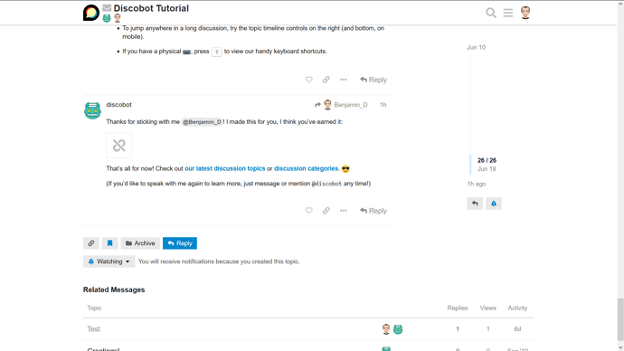Sort related messages by Activity

point(517,308)
